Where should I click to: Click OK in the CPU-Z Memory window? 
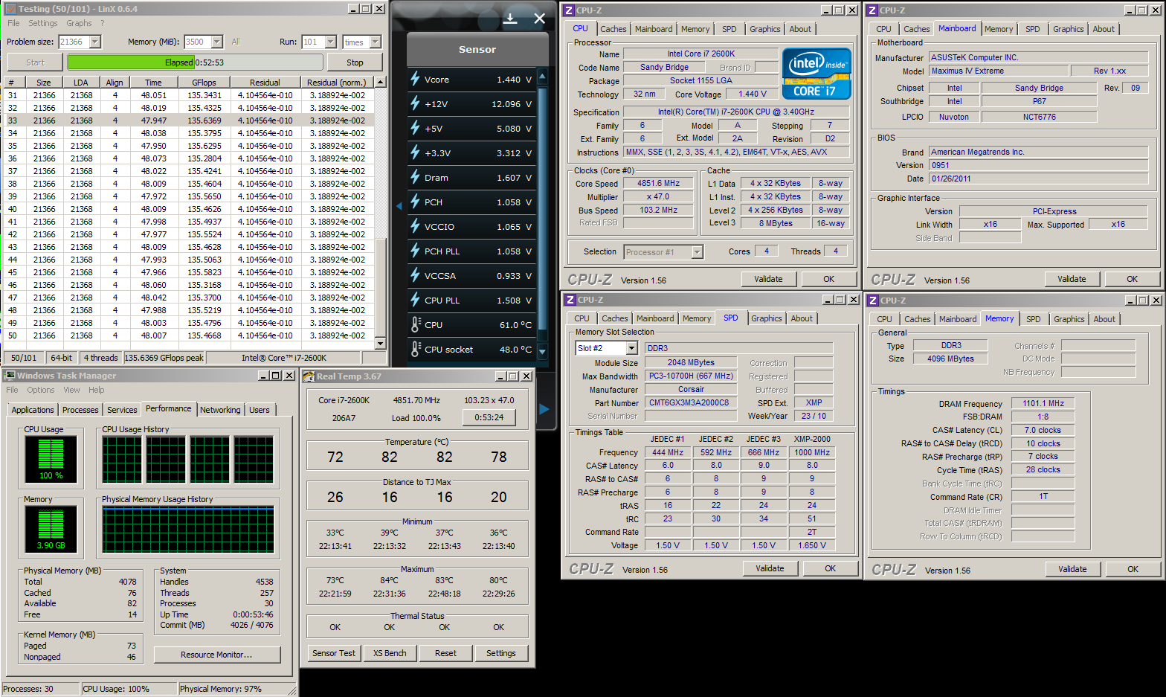1133,569
